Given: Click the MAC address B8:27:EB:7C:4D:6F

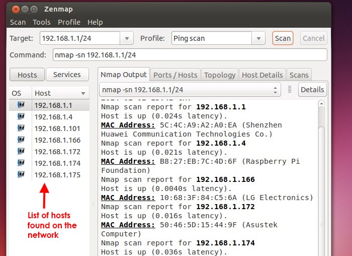Looking at the screenshot, I should 198,161.
